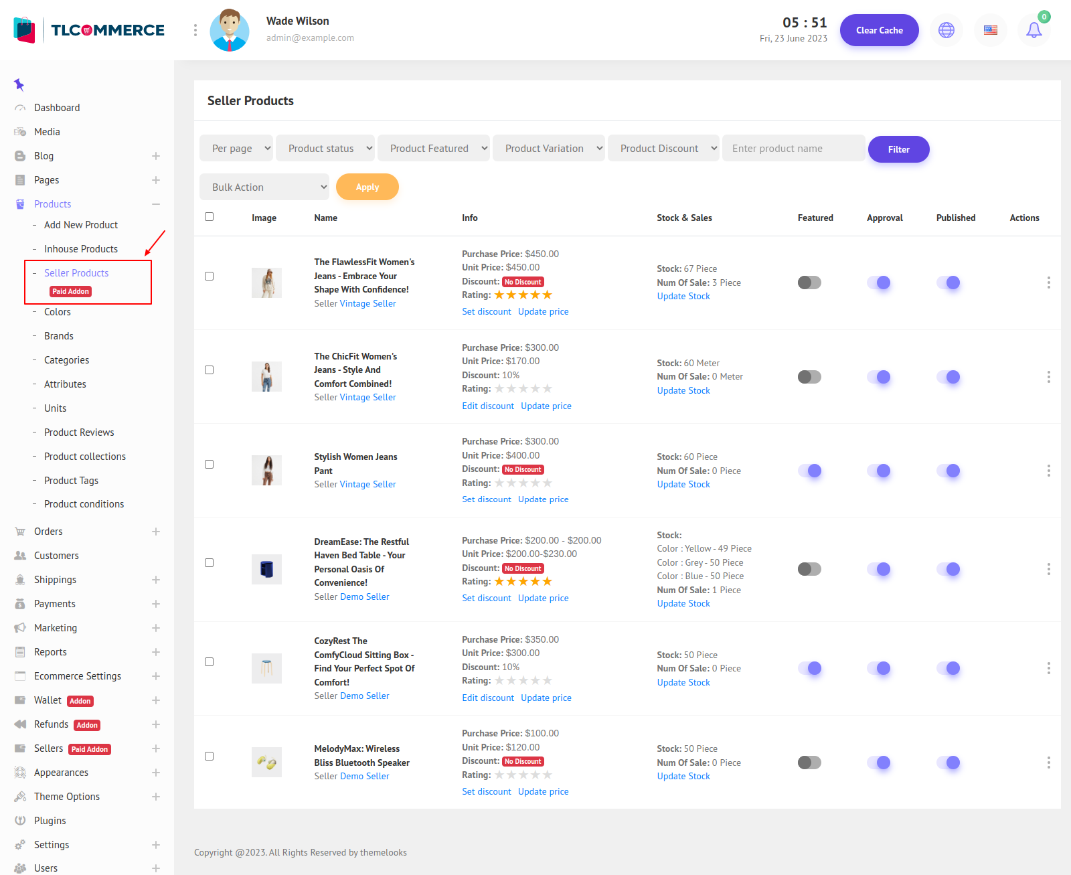Check the box for DreamEase Bed Table row
The height and width of the screenshot is (875, 1071).
point(210,563)
